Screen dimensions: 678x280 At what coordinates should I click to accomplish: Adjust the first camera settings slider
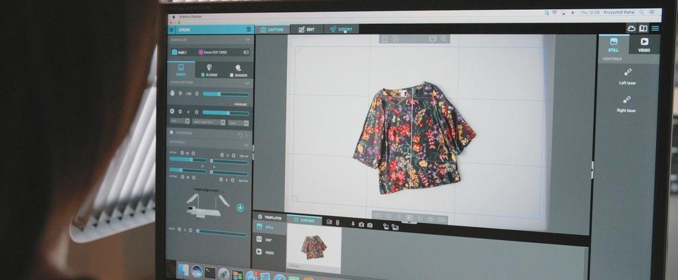(x=226, y=94)
